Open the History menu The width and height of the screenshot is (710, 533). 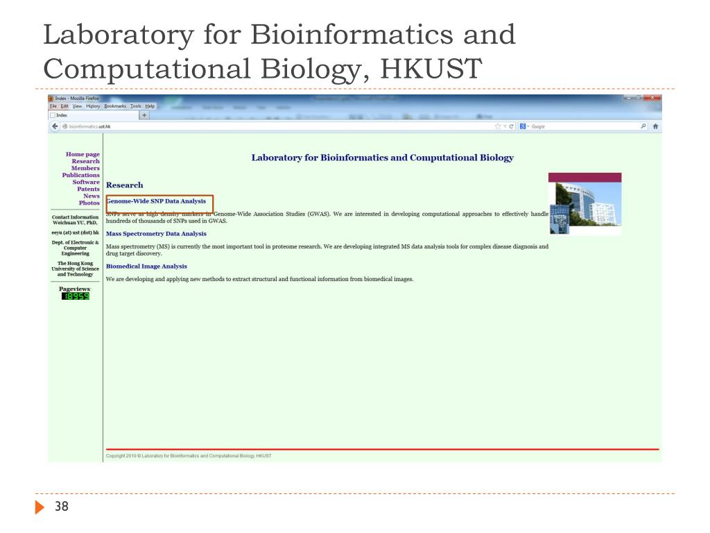[x=93, y=106]
